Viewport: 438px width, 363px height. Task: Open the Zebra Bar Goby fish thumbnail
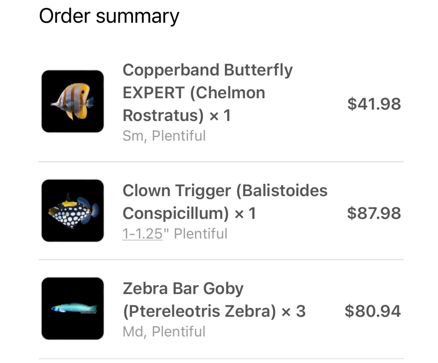(73, 309)
